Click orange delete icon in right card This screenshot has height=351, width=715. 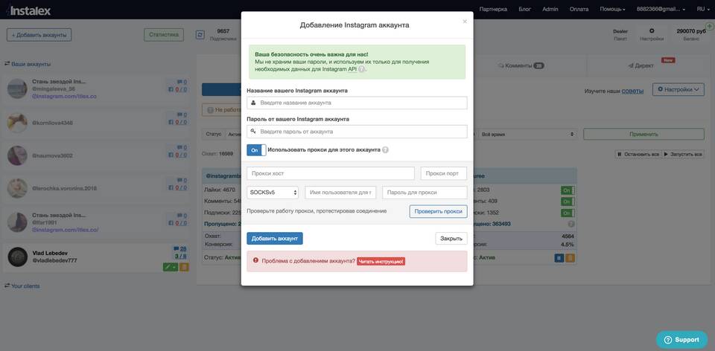(570, 258)
